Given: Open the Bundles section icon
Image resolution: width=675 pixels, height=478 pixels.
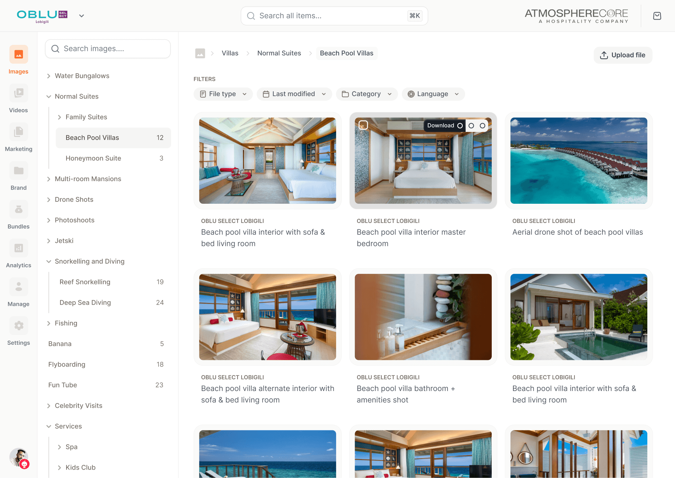Looking at the screenshot, I should coord(19,210).
